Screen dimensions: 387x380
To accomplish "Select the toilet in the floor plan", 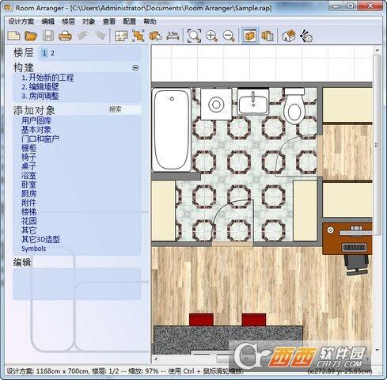I will click(x=294, y=107).
